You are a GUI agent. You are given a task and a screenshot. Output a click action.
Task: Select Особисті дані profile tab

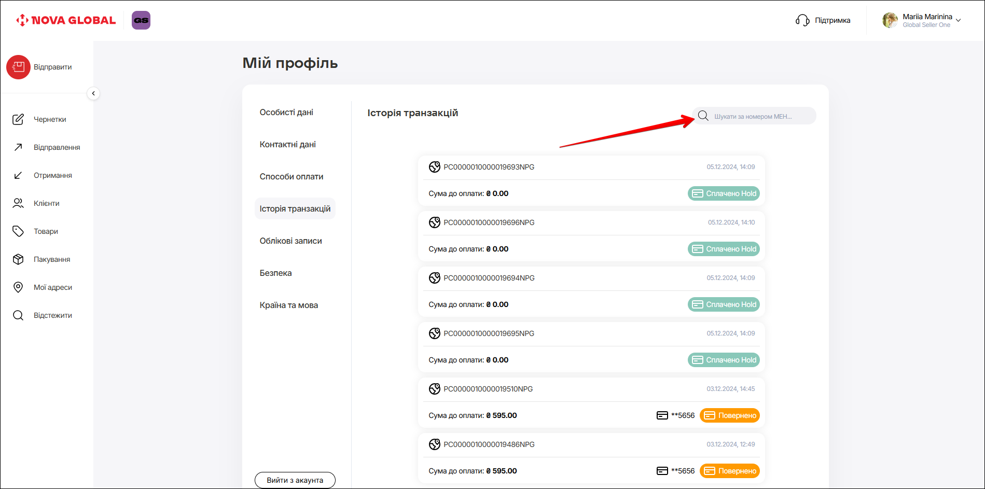coord(286,113)
